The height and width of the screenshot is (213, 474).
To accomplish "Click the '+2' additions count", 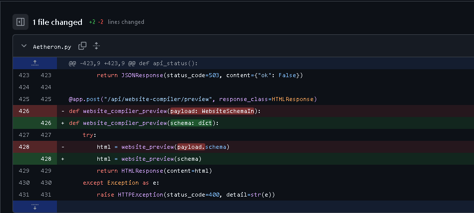I will pyautogui.click(x=92, y=22).
